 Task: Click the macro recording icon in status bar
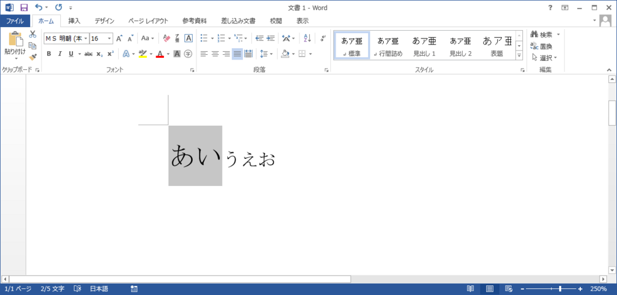(x=134, y=289)
